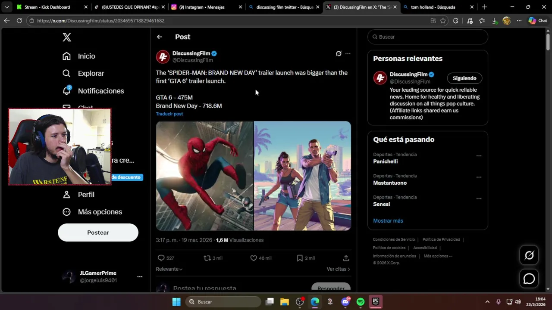
Task: Open the browser tab list dropdown
Action: [6, 7]
